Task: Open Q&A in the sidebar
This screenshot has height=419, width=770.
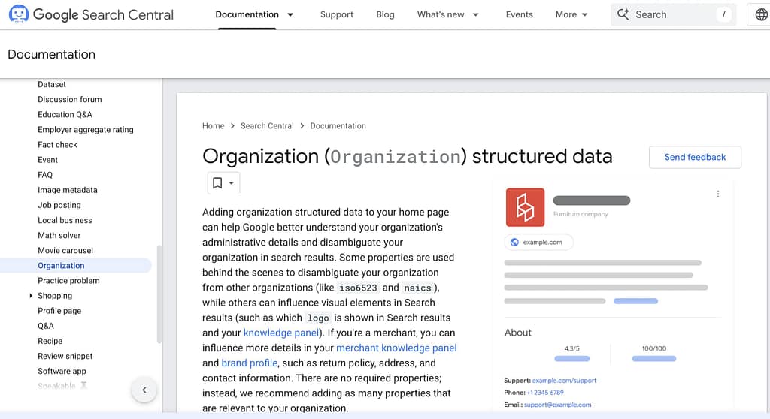Action: click(46, 327)
